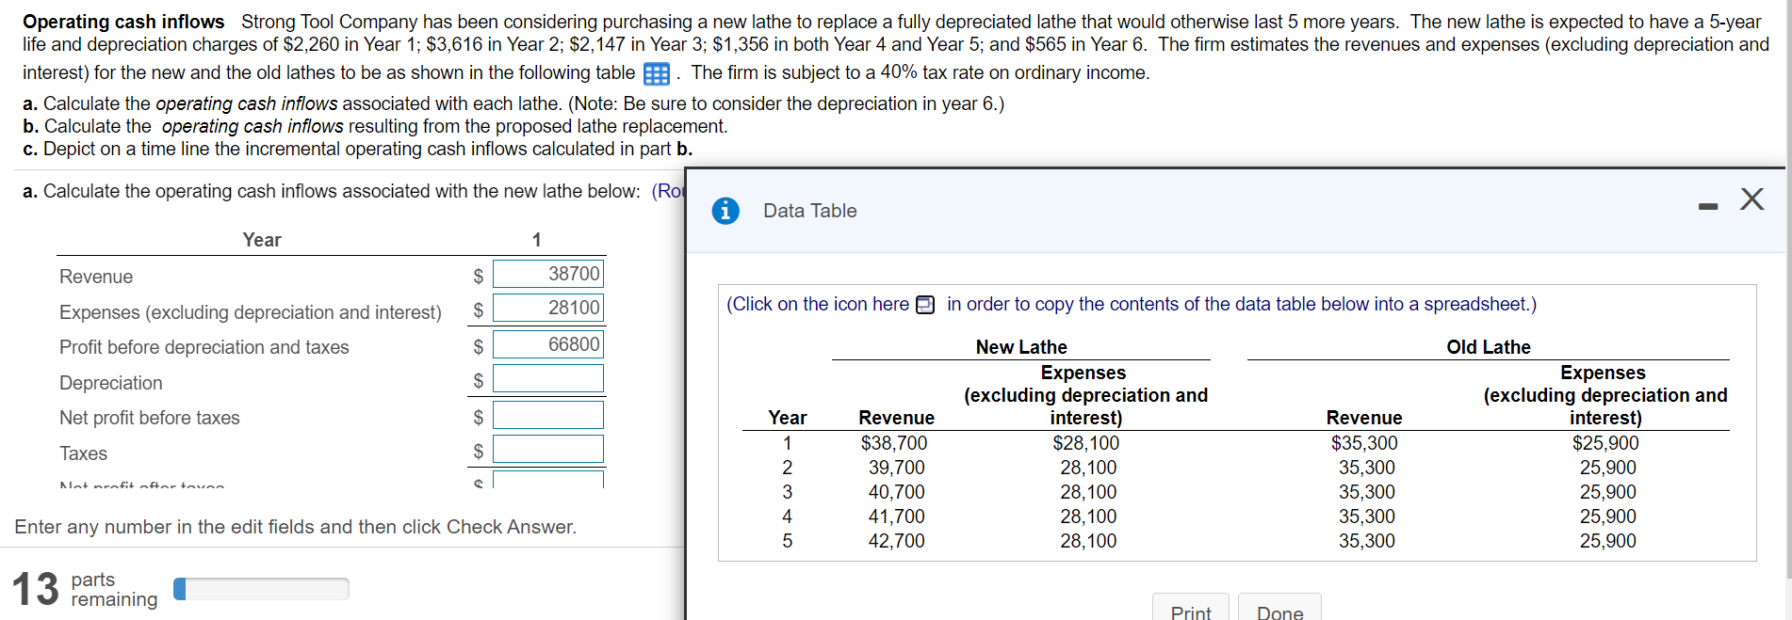
Task: Click the Print button
Action: 1190,612
